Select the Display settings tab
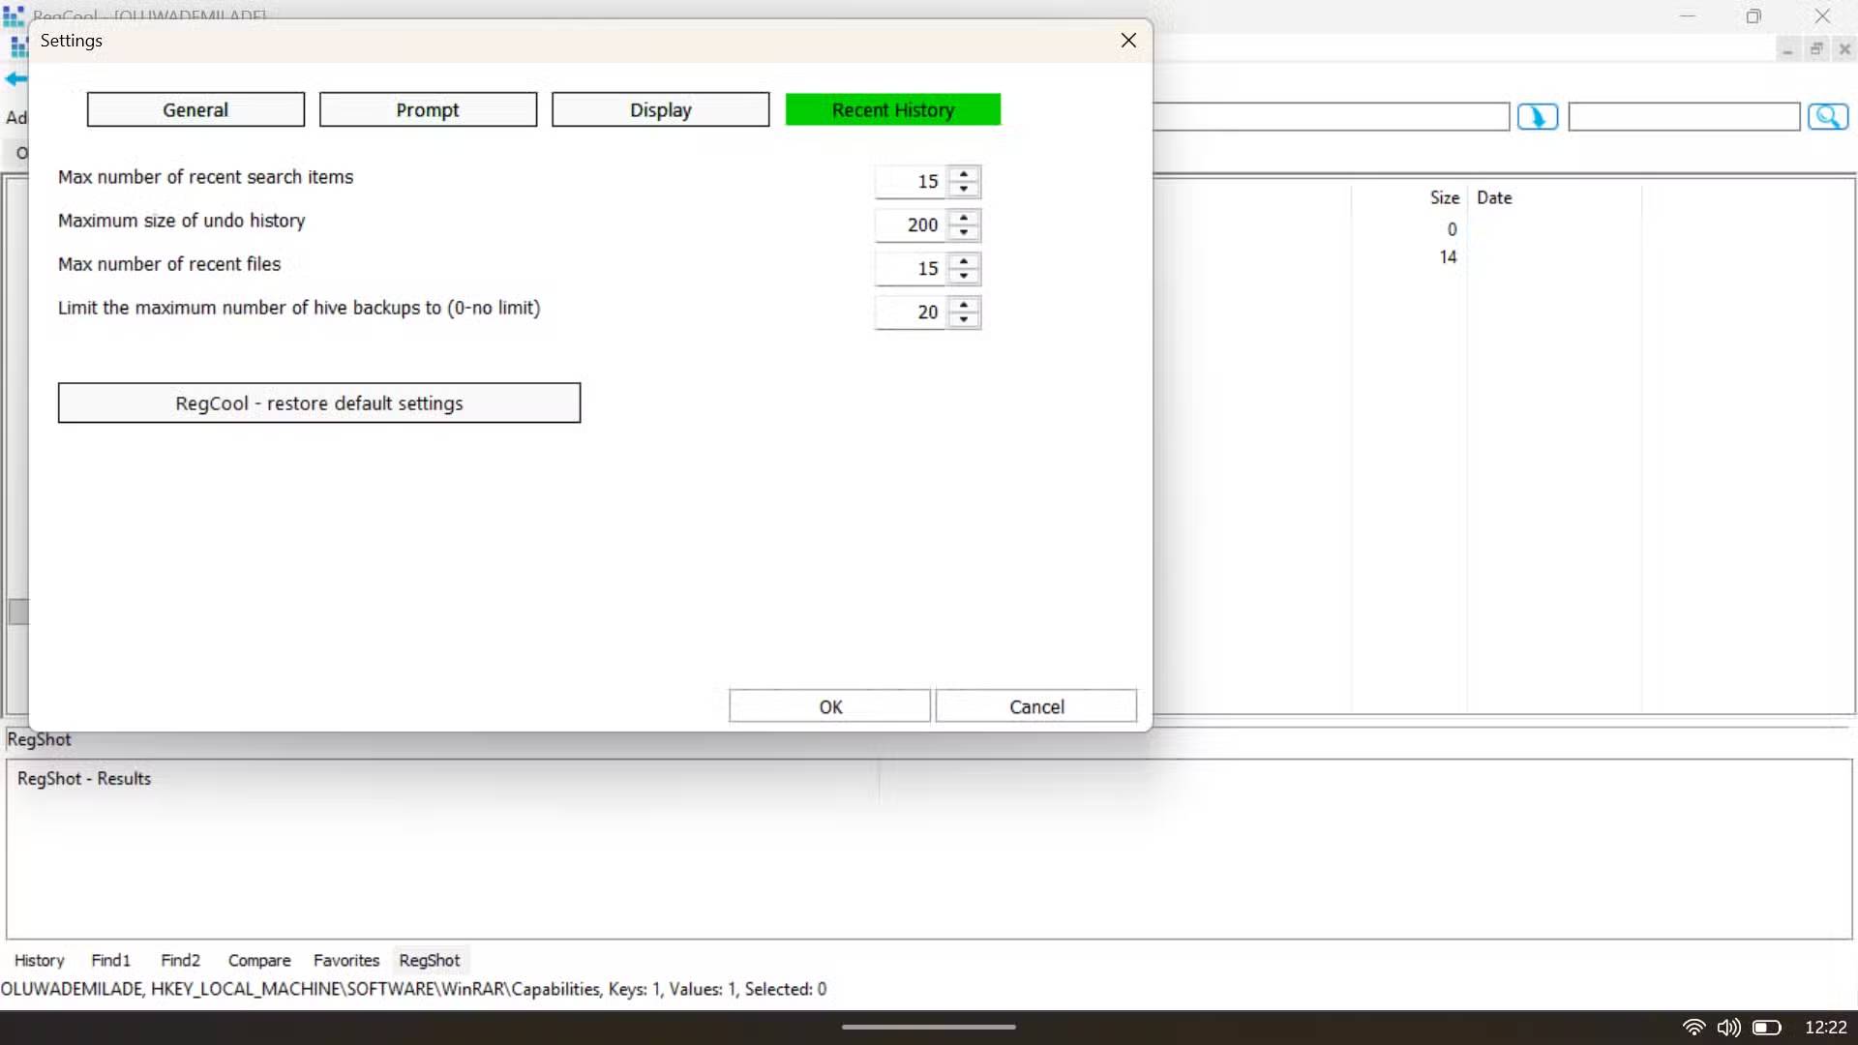 pos(660,109)
